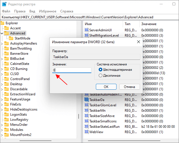
Task: Click the TaskbarStateLastRun value icon
Action: pos(87,126)
